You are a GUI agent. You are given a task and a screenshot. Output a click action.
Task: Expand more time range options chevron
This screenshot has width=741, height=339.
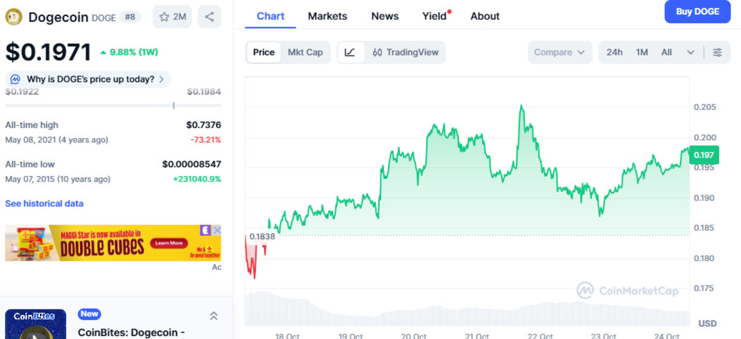690,52
